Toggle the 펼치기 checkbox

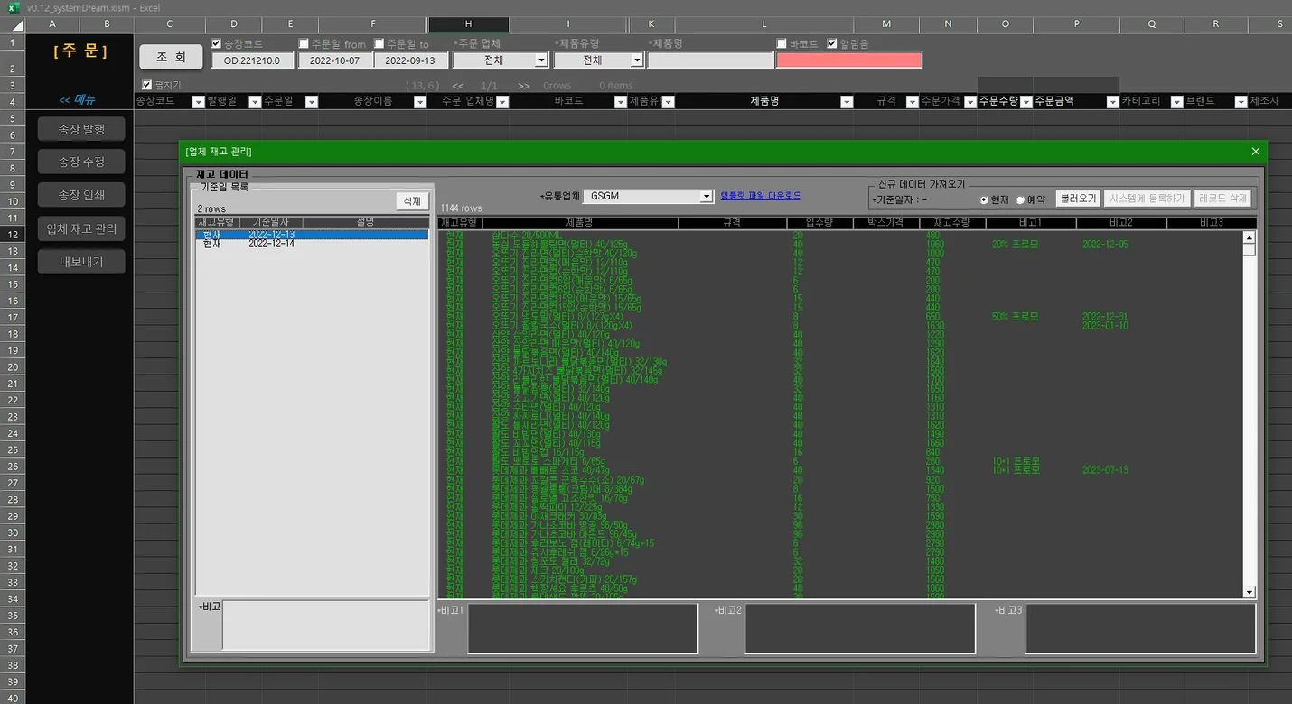[x=146, y=85]
